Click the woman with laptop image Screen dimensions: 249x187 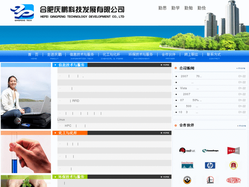click(x=26, y=96)
